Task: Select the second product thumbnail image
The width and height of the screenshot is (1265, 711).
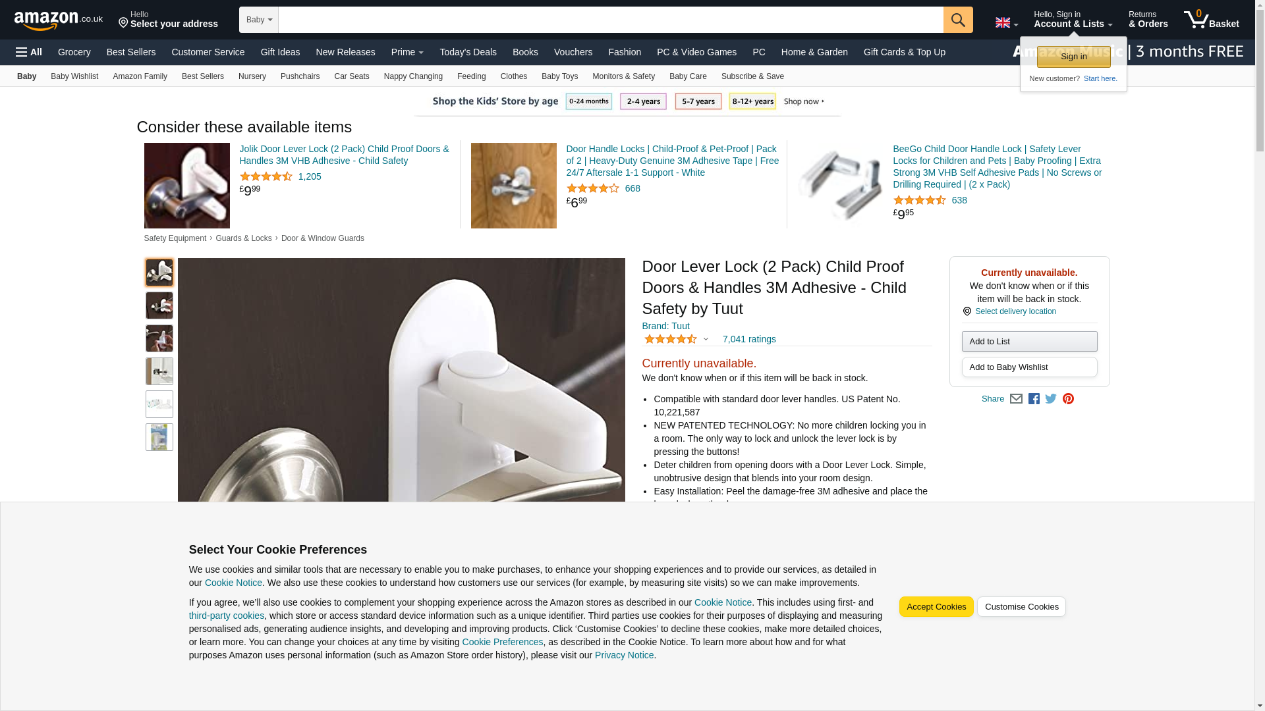Action: pos(159,305)
